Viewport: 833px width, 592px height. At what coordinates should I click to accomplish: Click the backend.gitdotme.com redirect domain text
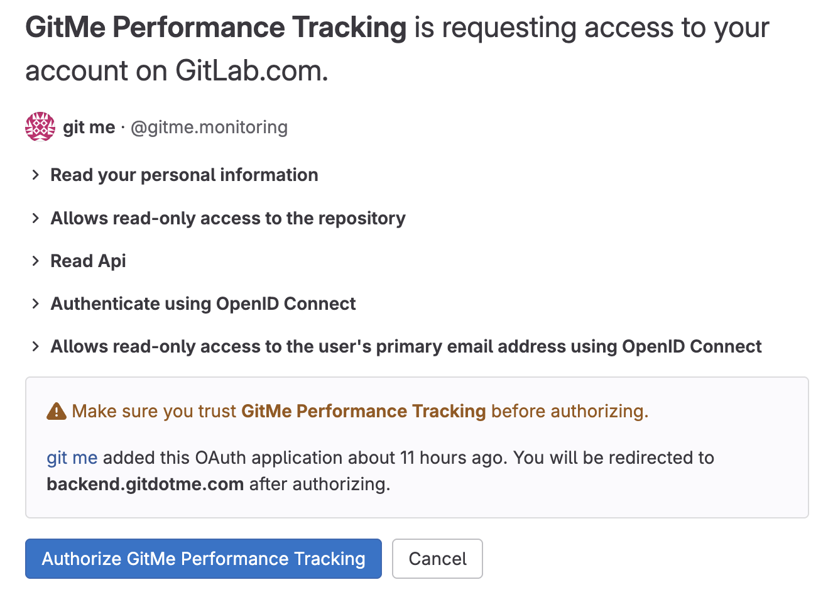[x=144, y=485]
